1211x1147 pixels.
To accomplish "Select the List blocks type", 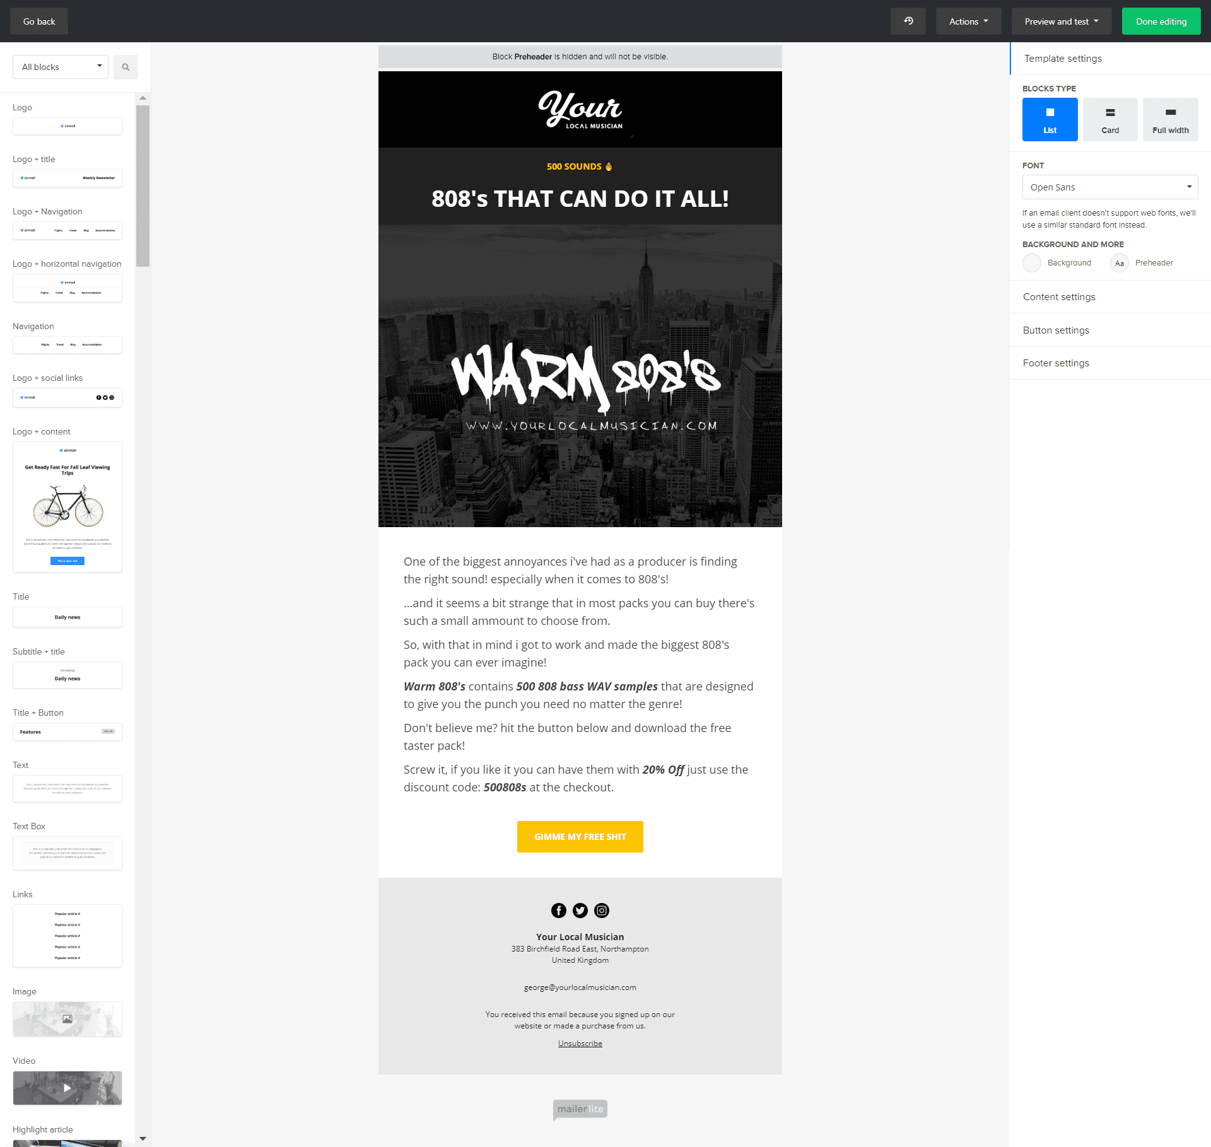I will tap(1050, 119).
